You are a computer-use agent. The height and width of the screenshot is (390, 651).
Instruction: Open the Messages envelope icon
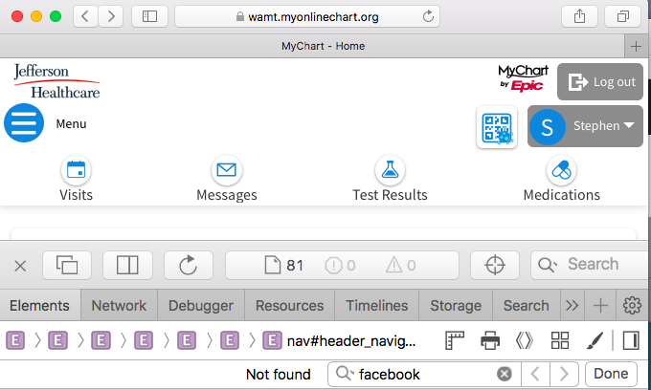tap(226, 171)
